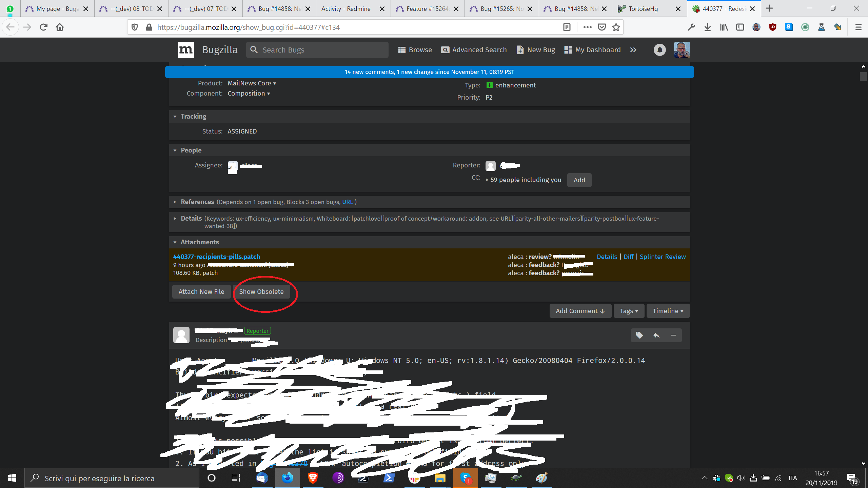The width and height of the screenshot is (868, 488).
Task: Open attachment Diff link
Action: click(628, 257)
